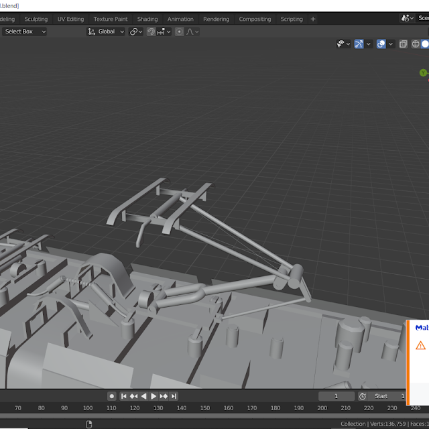Open the Select Box tool dropdown
The height and width of the screenshot is (429, 429).
point(25,32)
